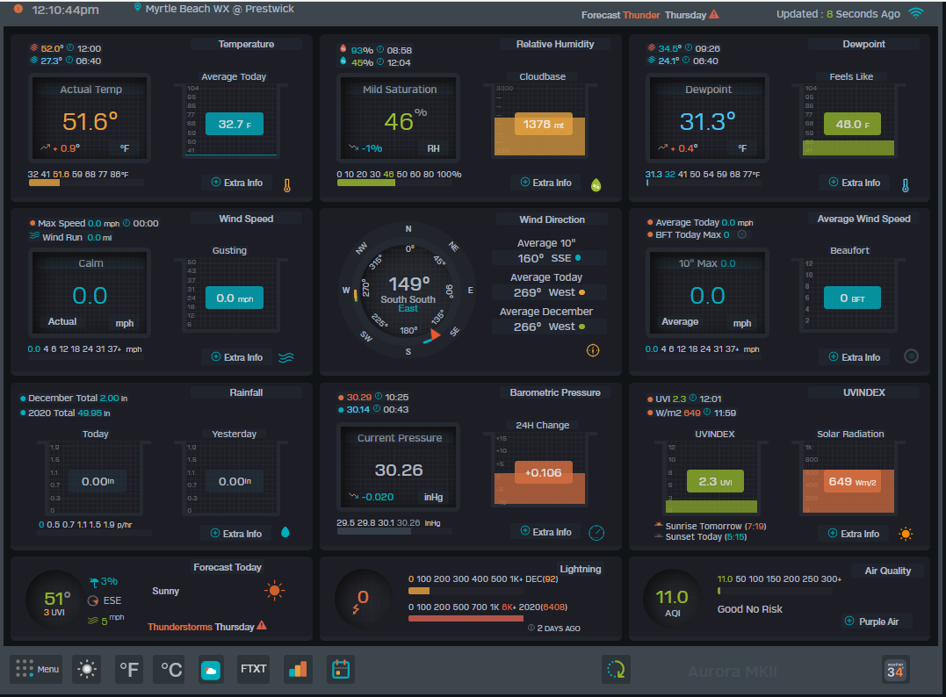
Task: Open Extra Info in Wind Speed panel
Action: tap(237, 357)
